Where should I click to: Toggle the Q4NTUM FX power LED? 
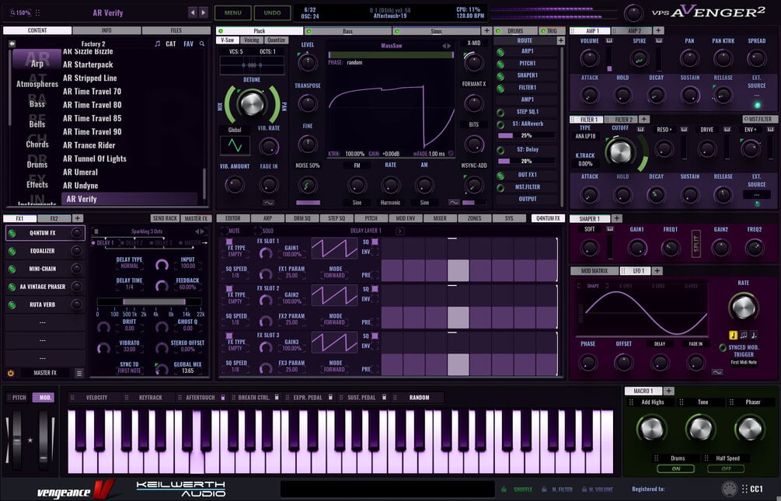click(x=12, y=233)
